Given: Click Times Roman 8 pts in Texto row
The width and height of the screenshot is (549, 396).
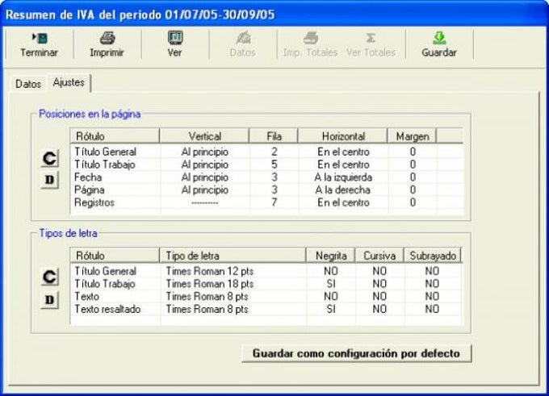Looking at the screenshot, I should [207, 296].
